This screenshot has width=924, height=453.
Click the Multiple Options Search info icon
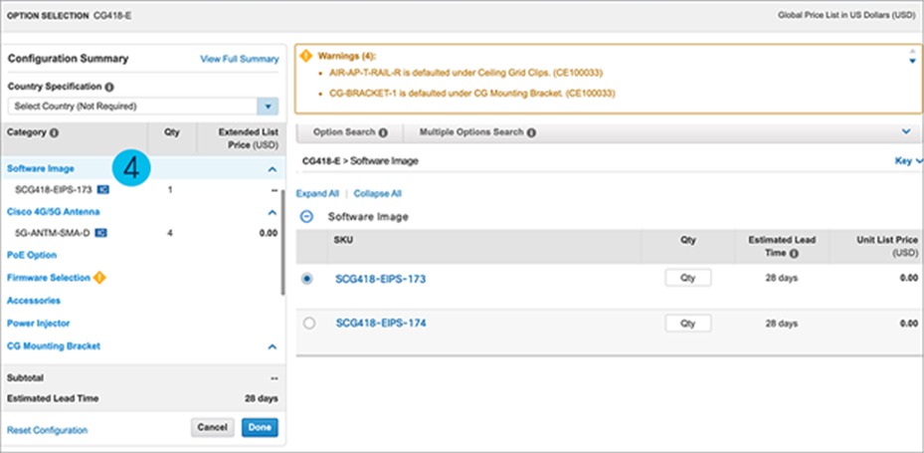point(531,132)
